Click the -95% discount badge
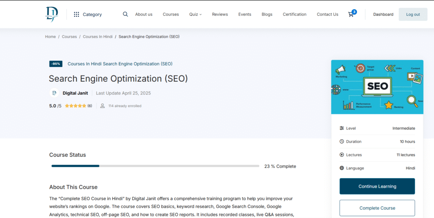Viewport: 434px width, 218px height. (56, 64)
